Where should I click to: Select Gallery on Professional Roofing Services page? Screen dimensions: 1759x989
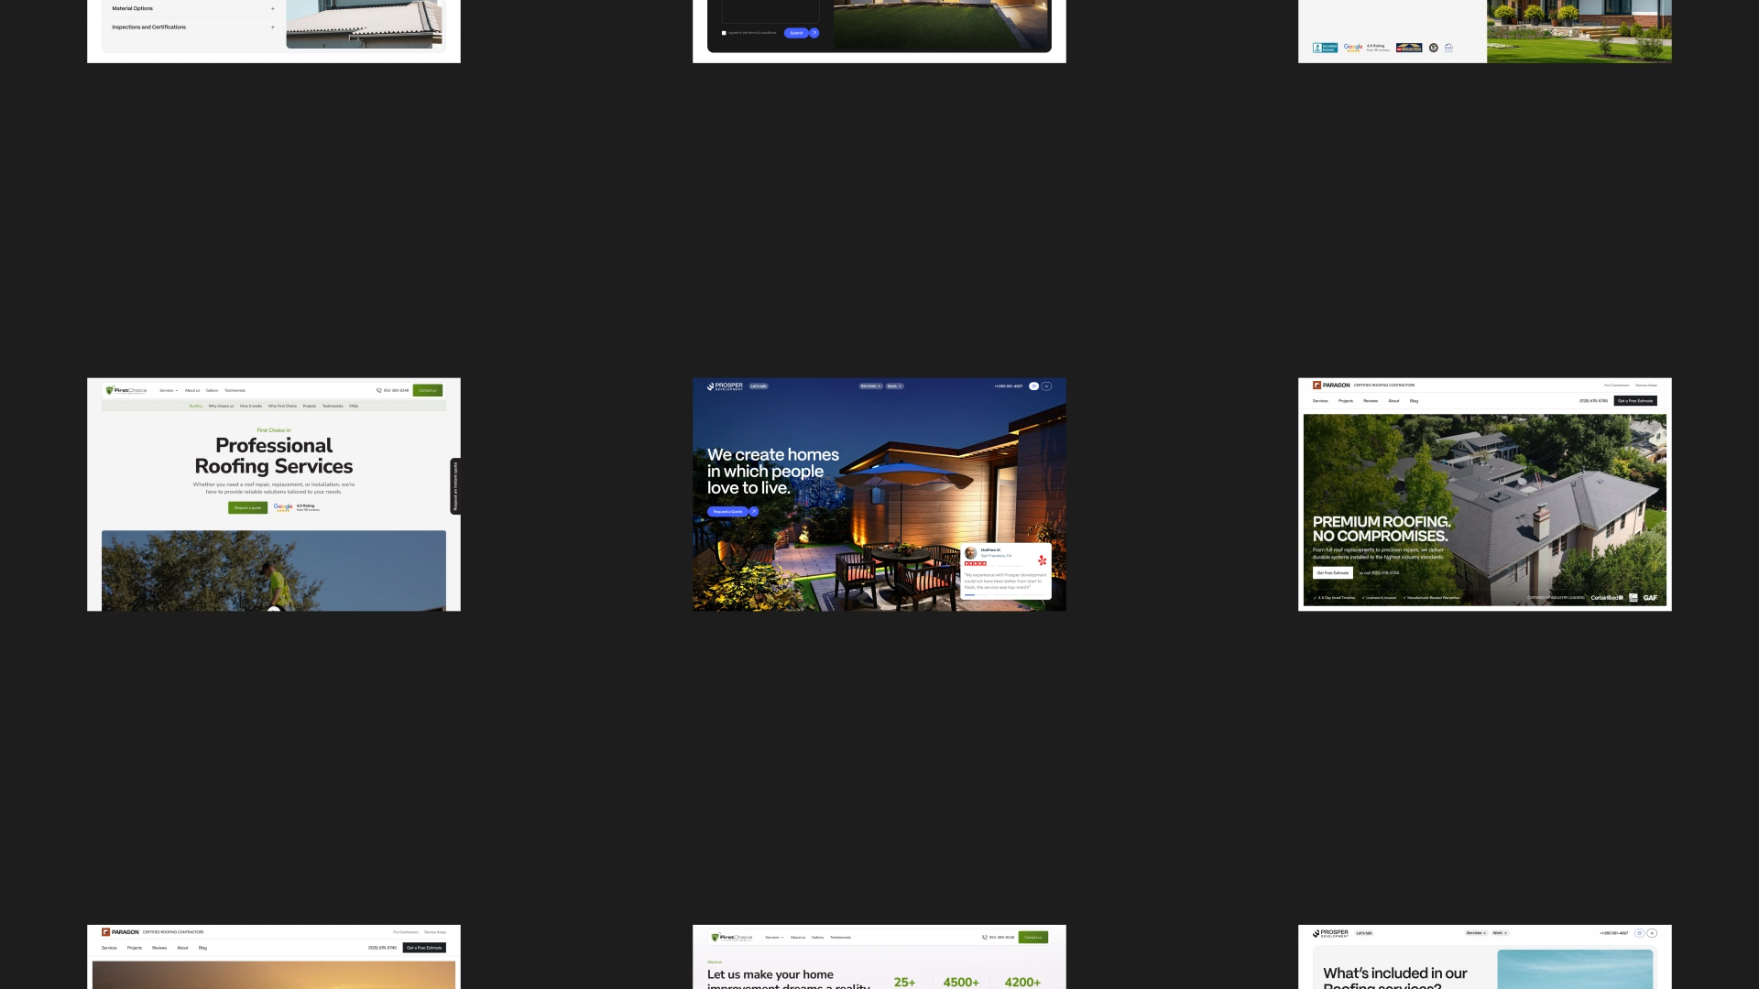tap(213, 390)
